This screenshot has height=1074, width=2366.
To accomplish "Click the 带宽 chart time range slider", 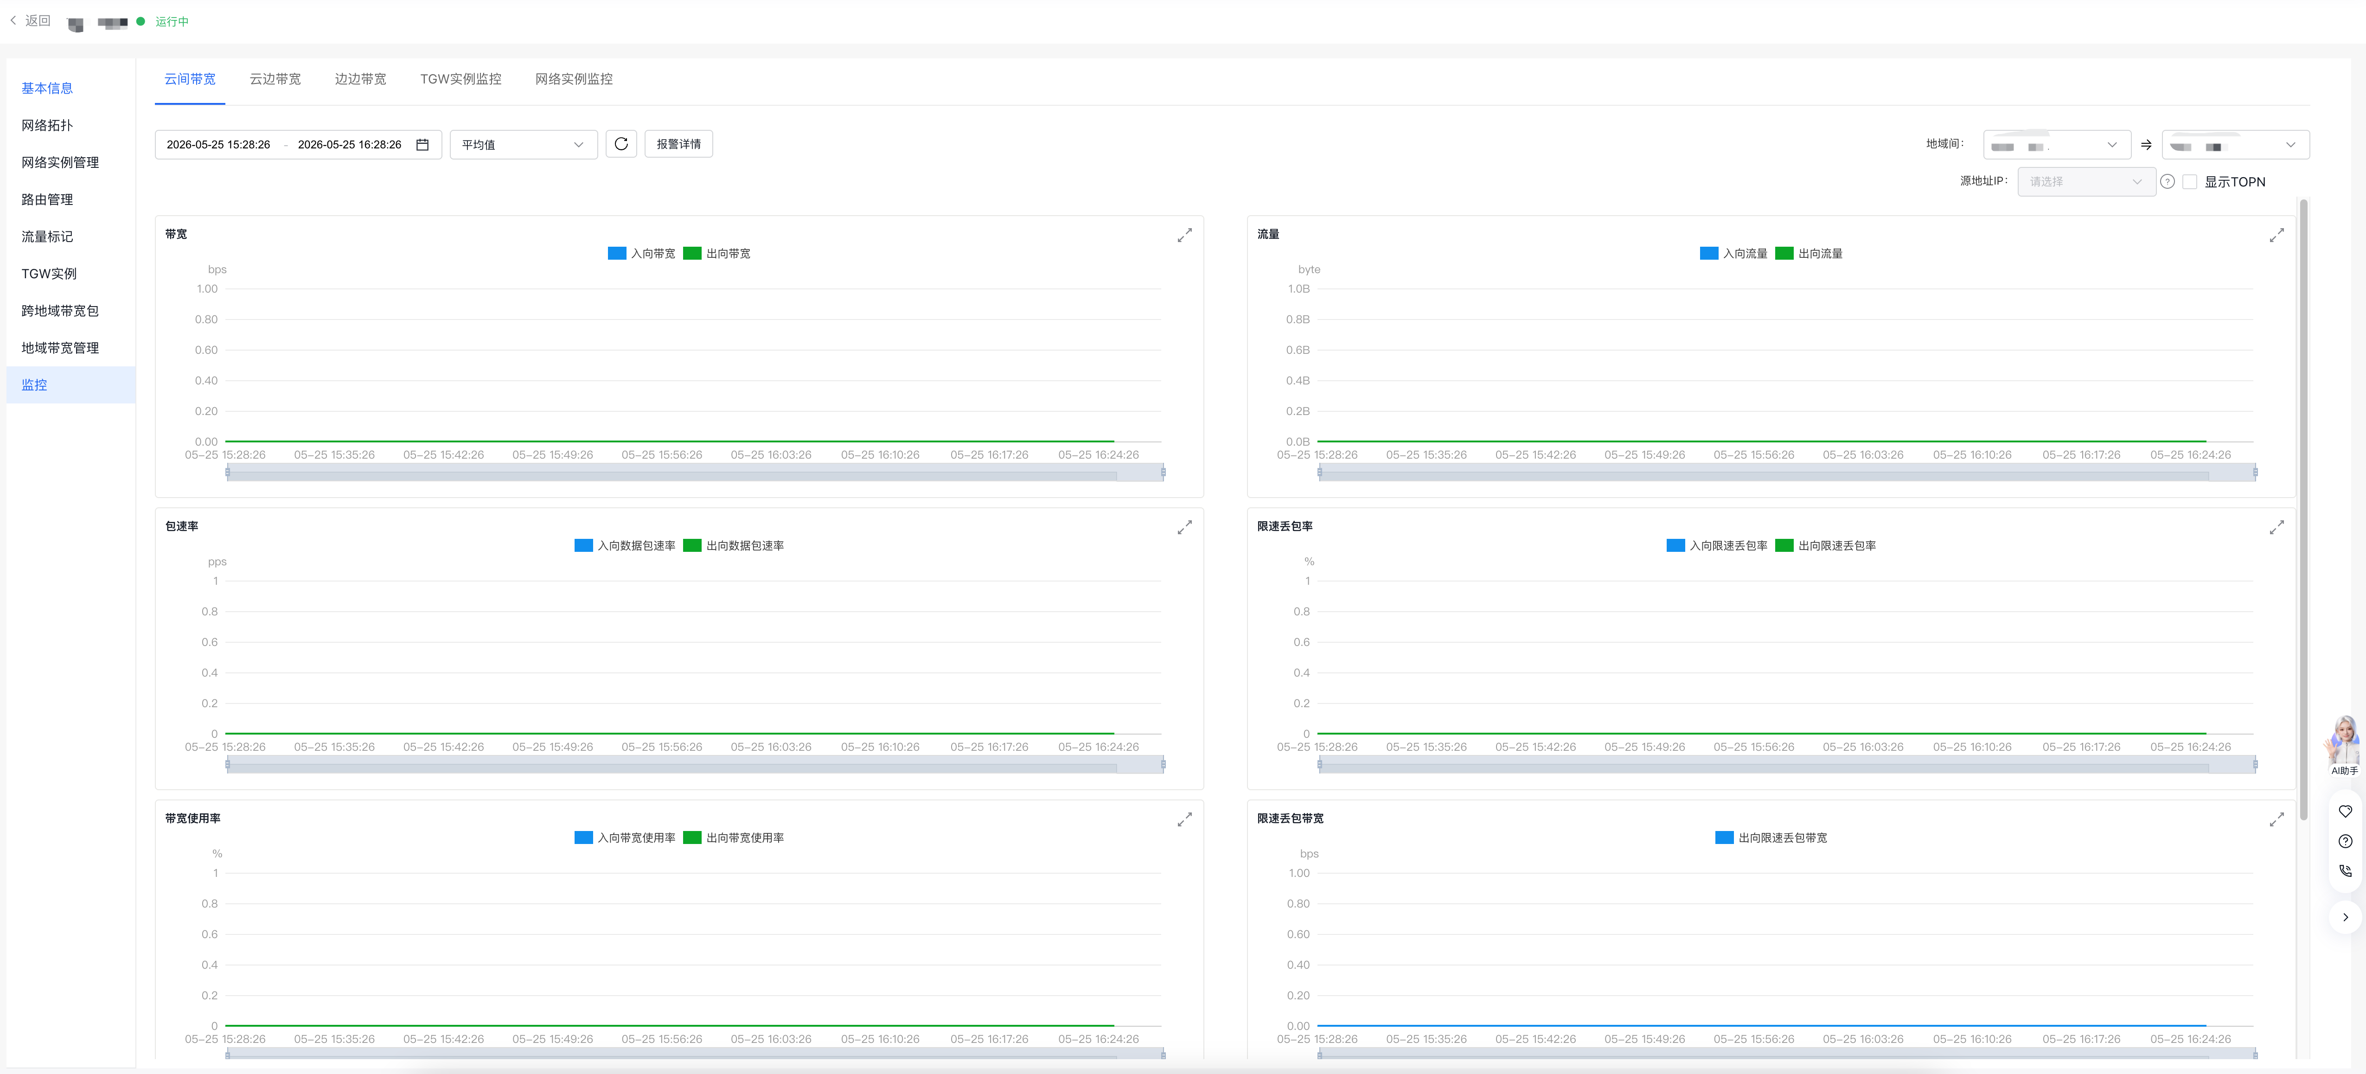I will click(695, 472).
